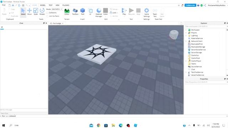Viewport: 228px width, 128px height.
Task: Expand the Lighting tree node
Action: 186,36
